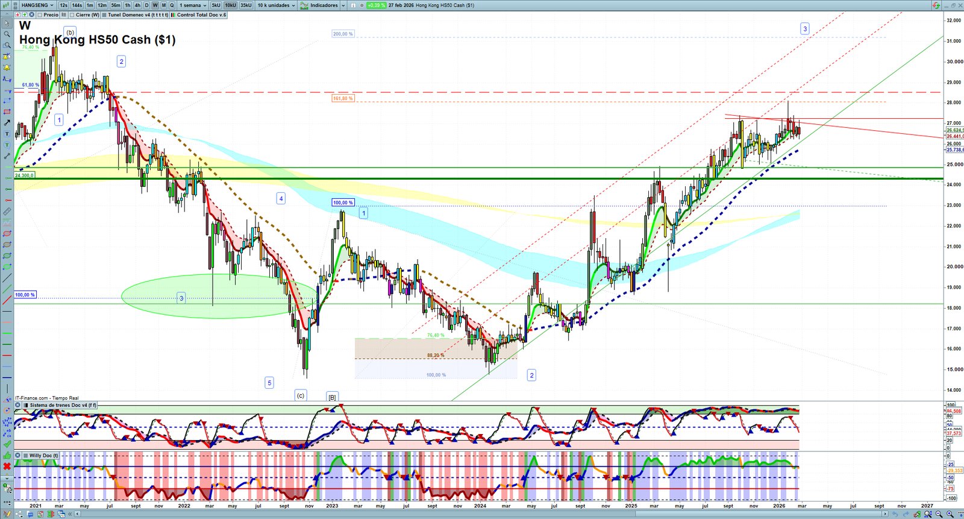Select the red ellipse drawing tool
Viewport: 964px width, 519px height.
(x=7, y=233)
